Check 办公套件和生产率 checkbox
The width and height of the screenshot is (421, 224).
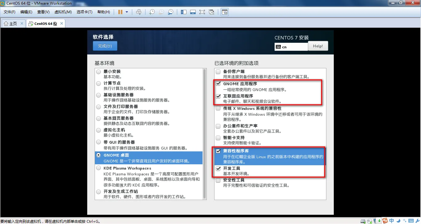[x=218, y=126]
